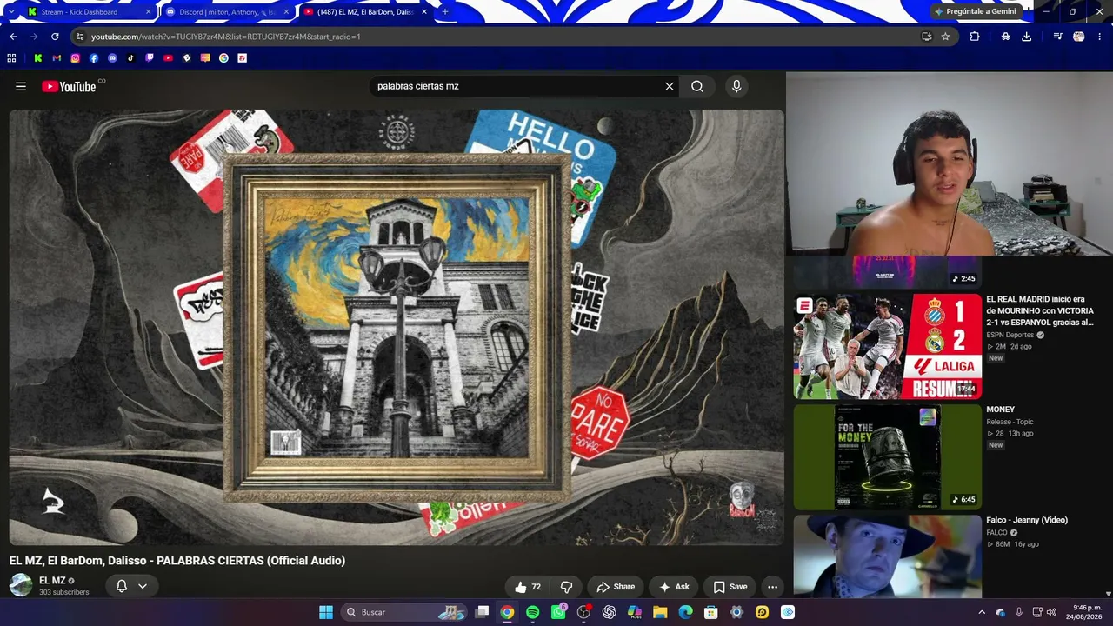The height and width of the screenshot is (626, 1113).
Task: Save the video to a playlist
Action: point(730,587)
